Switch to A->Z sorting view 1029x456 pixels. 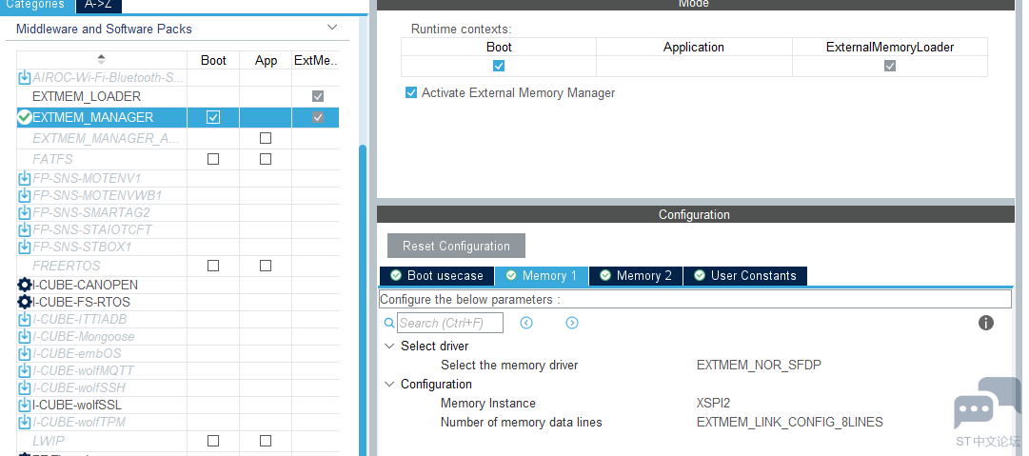[x=99, y=5]
